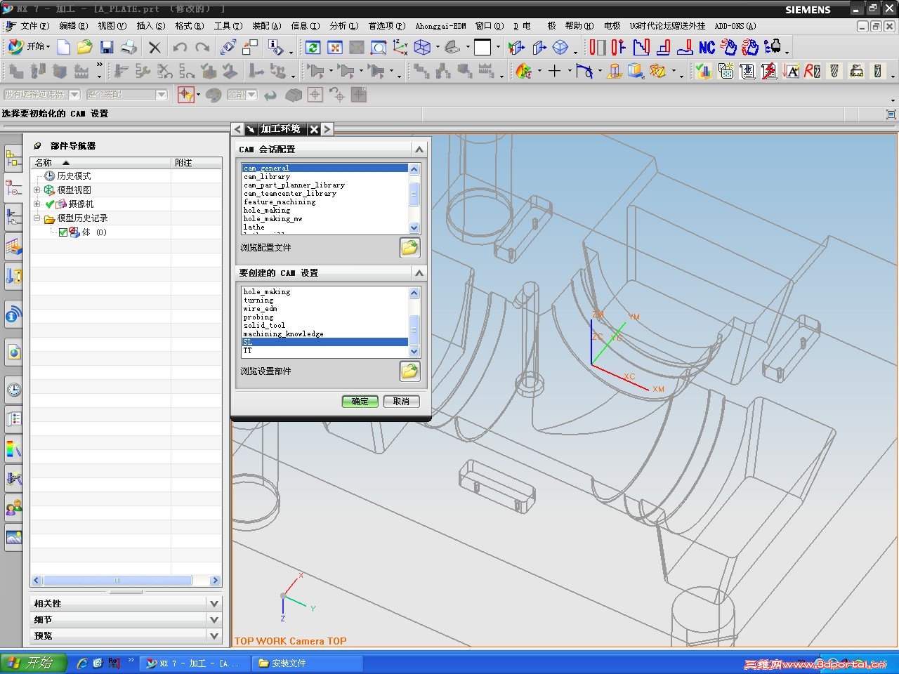Expand the 相关性 panel section

click(x=214, y=604)
